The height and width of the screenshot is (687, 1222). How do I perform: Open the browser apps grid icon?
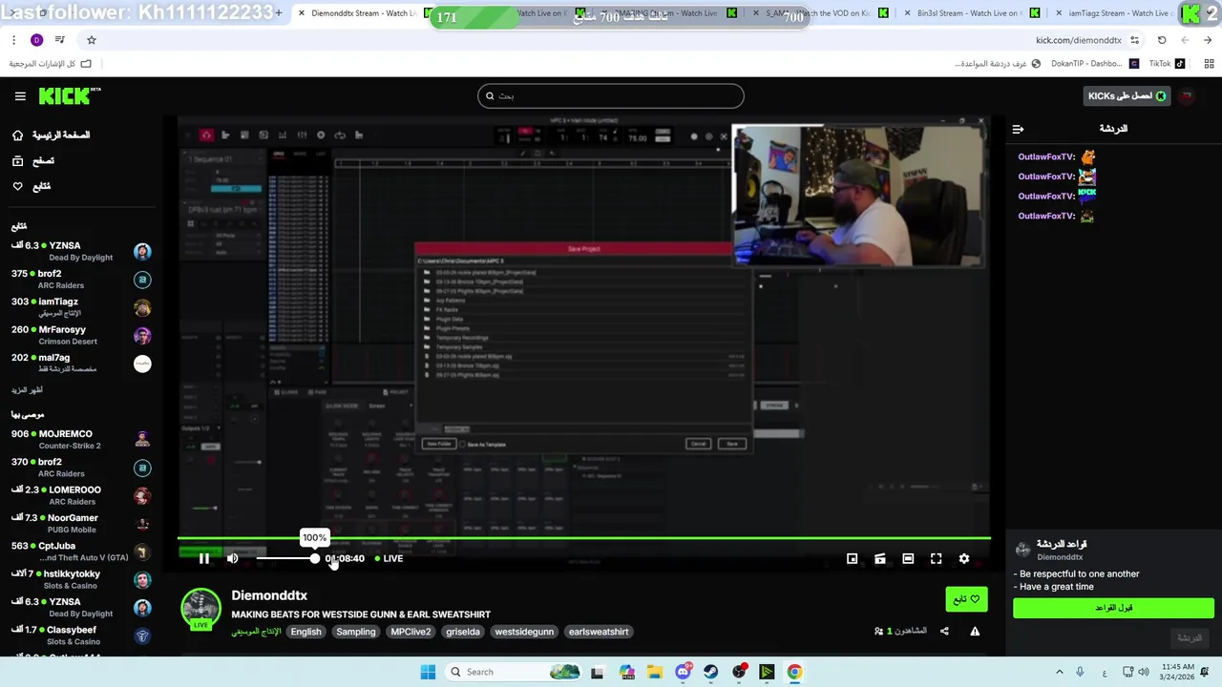(1209, 64)
